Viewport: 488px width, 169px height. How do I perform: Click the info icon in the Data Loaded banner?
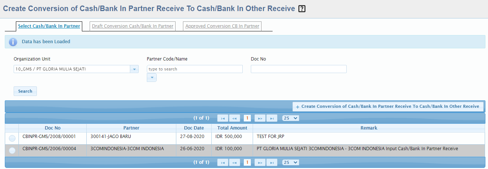(x=13, y=42)
